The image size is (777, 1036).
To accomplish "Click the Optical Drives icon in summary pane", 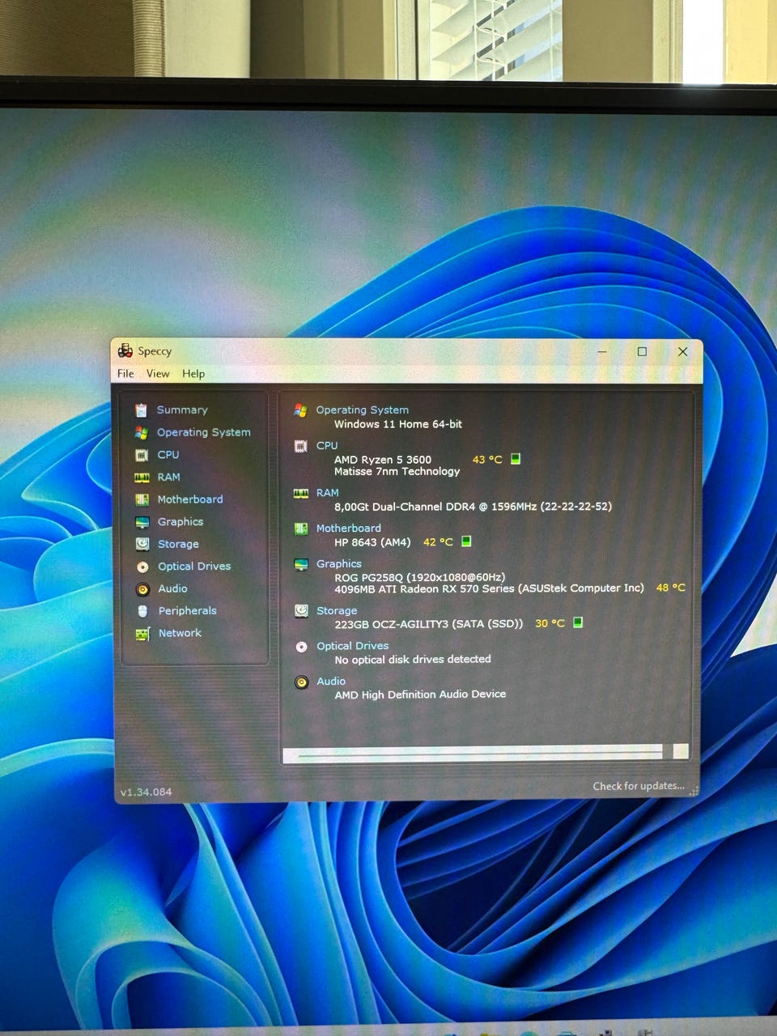I will pyautogui.click(x=301, y=647).
